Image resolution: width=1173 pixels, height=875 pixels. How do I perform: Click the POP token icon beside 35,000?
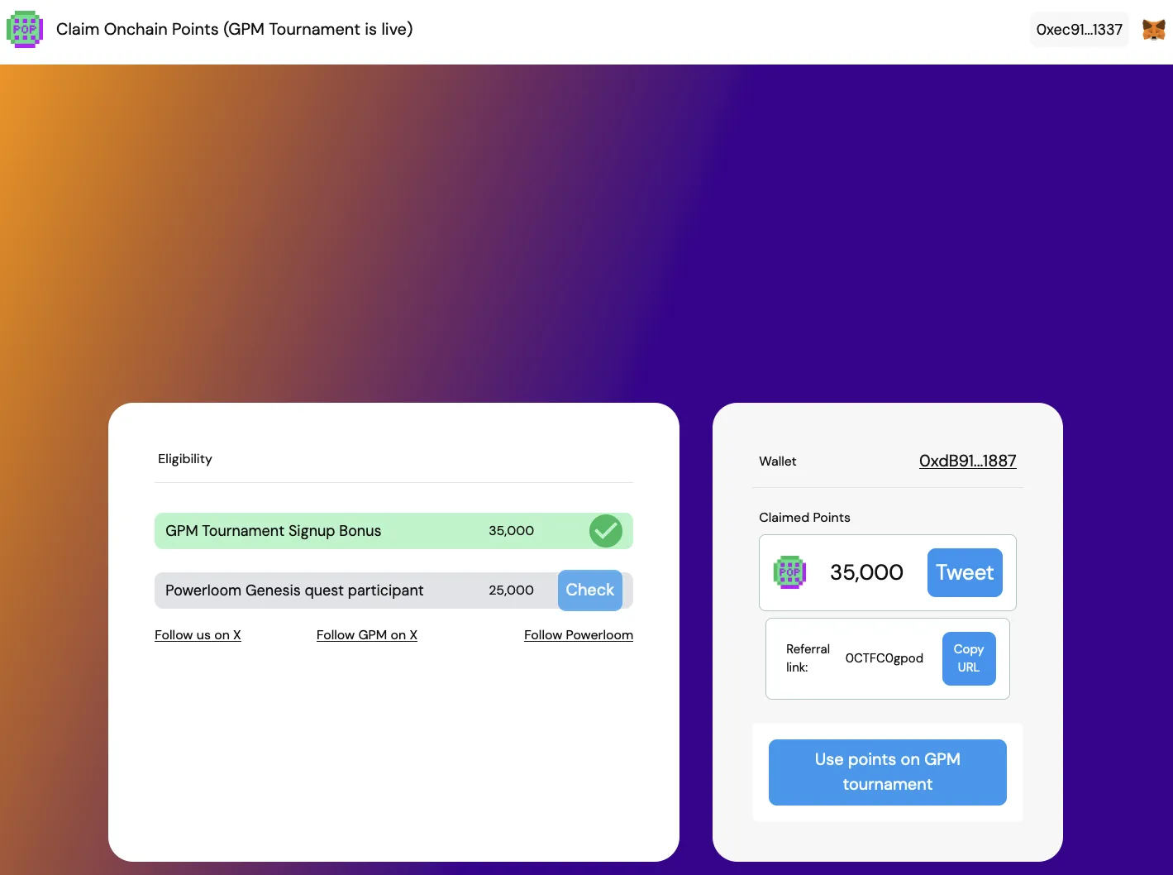789,572
